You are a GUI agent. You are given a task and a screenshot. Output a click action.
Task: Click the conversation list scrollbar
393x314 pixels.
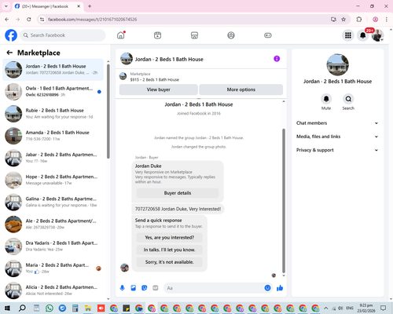(x=108, y=111)
